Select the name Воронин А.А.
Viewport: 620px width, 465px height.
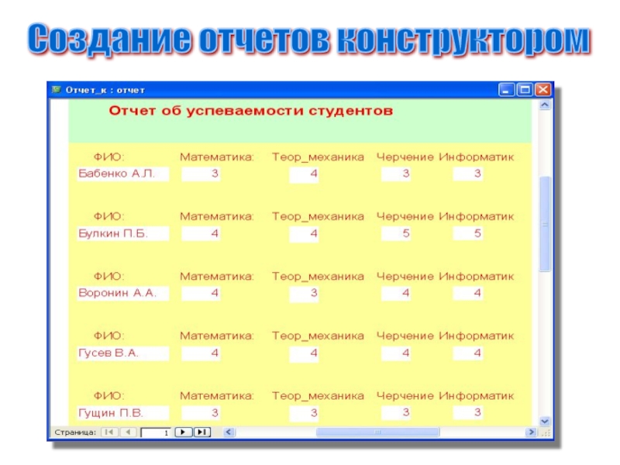[x=123, y=293]
